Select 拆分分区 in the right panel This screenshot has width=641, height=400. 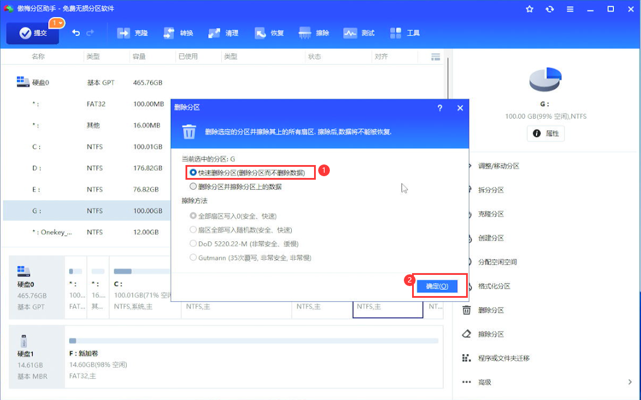coord(491,190)
